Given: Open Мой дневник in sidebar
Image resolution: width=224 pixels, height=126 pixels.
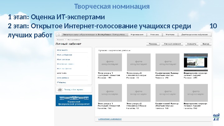Looking at the screenshot, I should [63, 78].
